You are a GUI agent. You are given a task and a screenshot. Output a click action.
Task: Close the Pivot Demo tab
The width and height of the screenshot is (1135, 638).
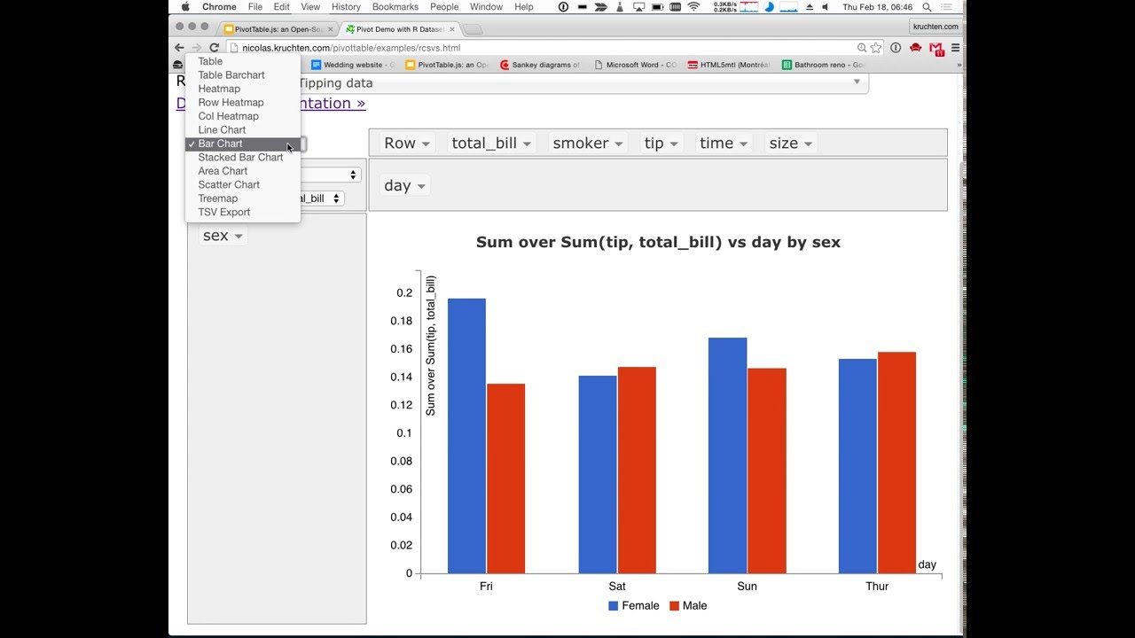pos(452,29)
